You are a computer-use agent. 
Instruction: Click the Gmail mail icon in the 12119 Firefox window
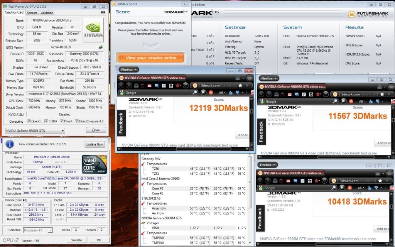(x=149, y=86)
